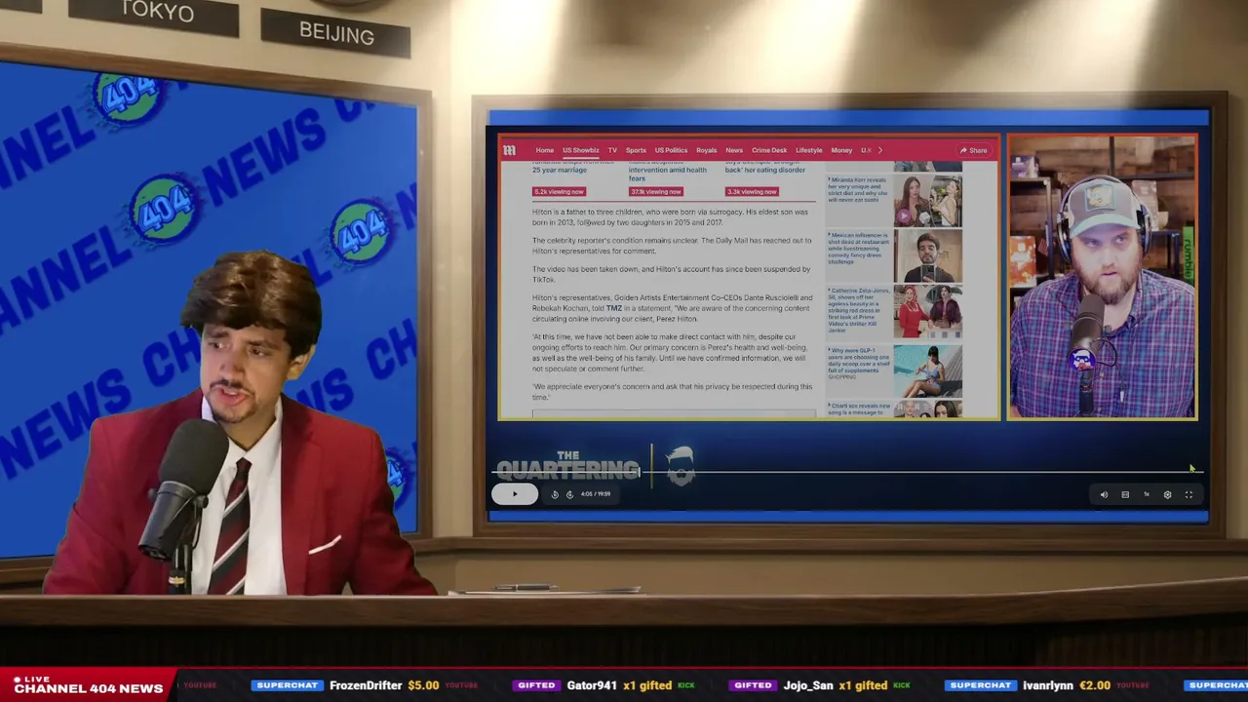1248x702 pixels.
Task: Open the Home tab in the navigation bar
Action: tap(544, 150)
